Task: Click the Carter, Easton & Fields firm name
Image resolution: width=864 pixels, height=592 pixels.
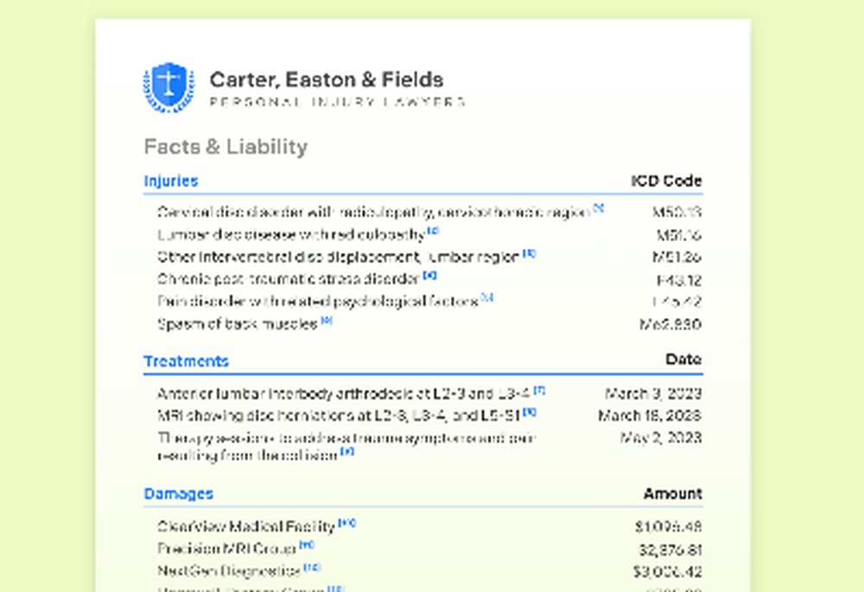Action: pos(327,80)
